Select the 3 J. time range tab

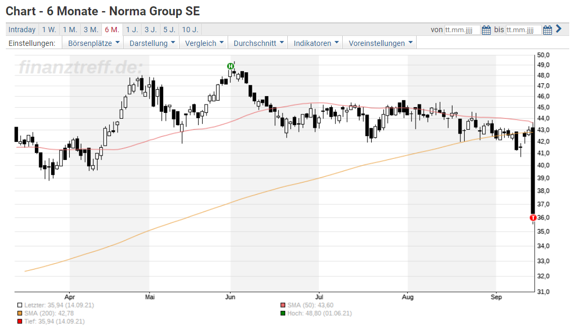(x=150, y=30)
